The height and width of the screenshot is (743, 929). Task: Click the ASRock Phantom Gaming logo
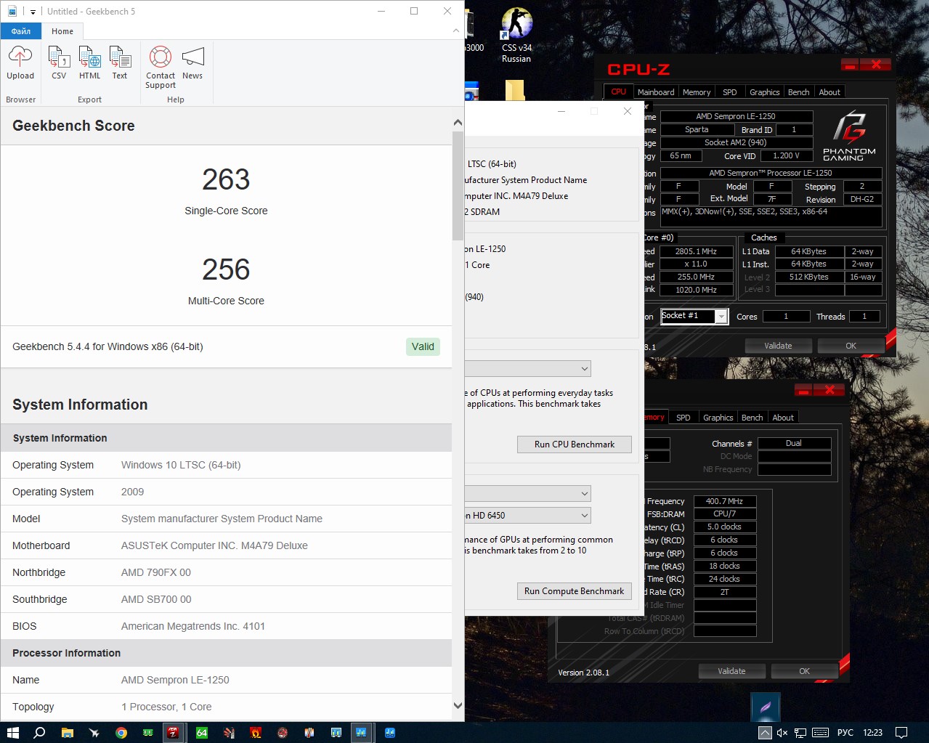849,136
